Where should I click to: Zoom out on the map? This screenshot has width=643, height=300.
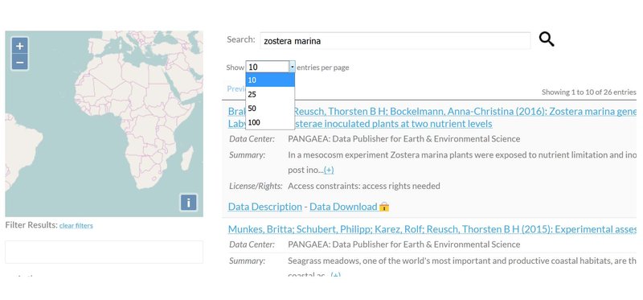pyautogui.click(x=19, y=63)
